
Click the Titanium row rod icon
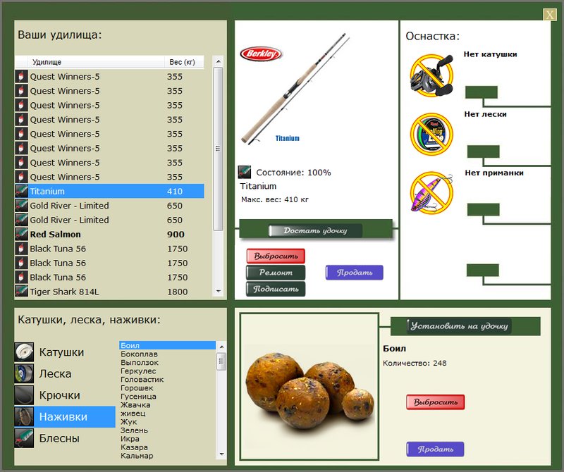click(x=21, y=191)
